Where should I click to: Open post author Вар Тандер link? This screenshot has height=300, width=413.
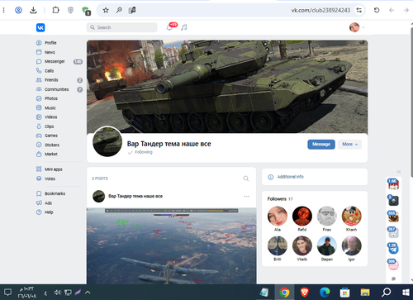135,196
